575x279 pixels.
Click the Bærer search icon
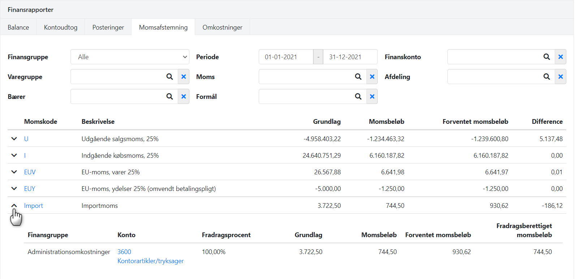pyautogui.click(x=170, y=96)
